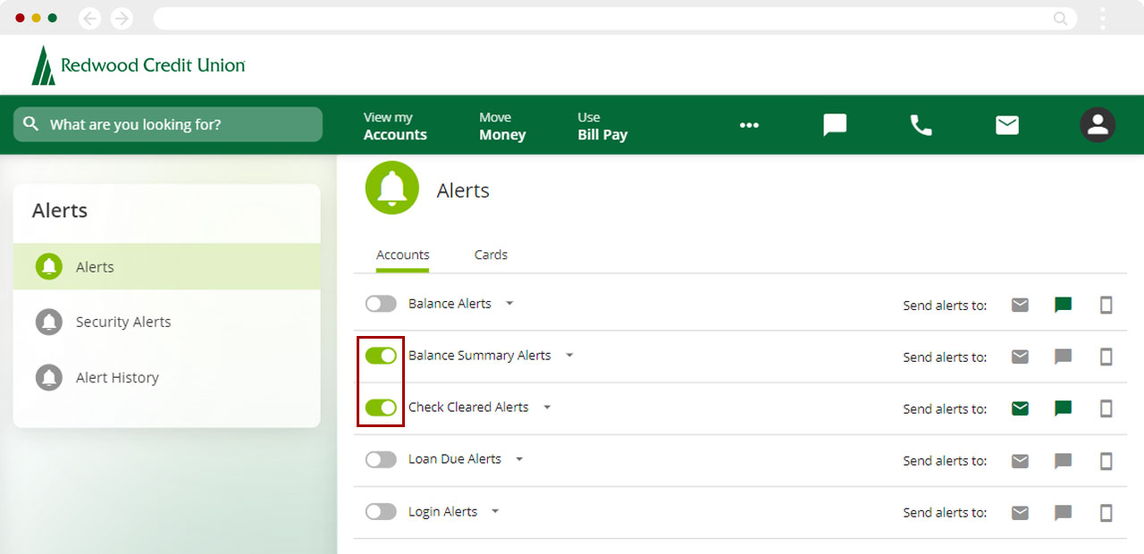The height and width of the screenshot is (554, 1144).
Task: Switch to the Accounts tab
Action: (x=402, y=255)
